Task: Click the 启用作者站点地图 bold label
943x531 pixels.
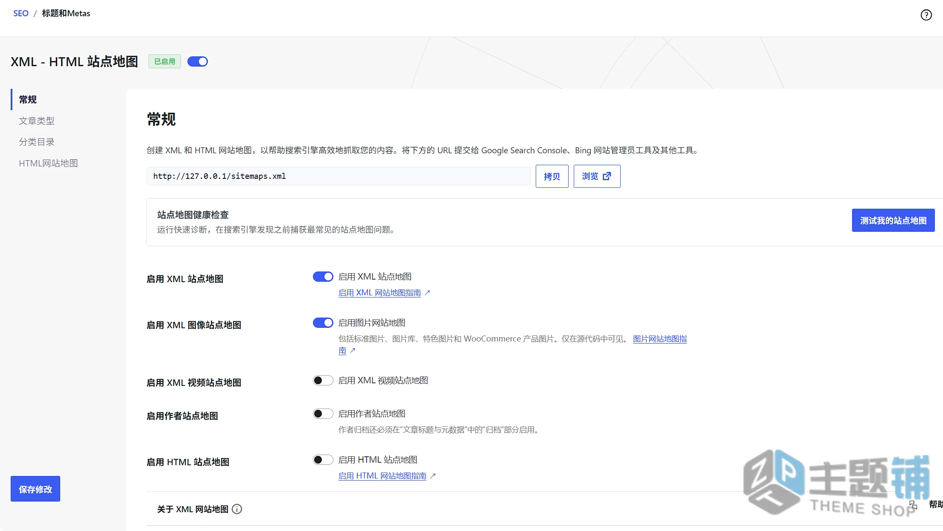Action: [x=182, y=416]
